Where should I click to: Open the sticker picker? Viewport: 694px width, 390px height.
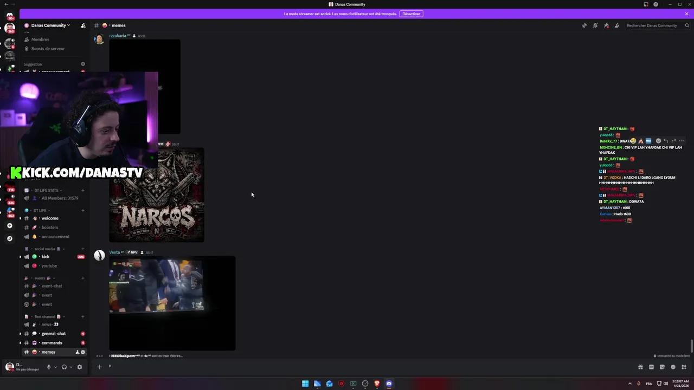point(662,367)
